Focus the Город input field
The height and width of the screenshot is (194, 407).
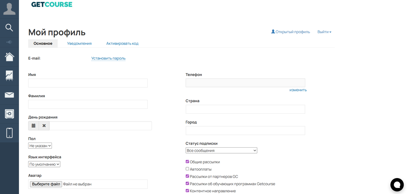245,130
